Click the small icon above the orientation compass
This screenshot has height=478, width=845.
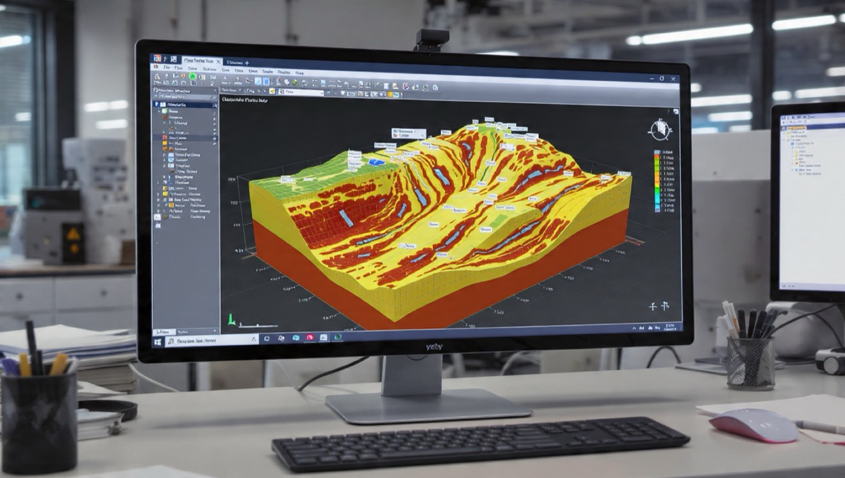point(675,112)
